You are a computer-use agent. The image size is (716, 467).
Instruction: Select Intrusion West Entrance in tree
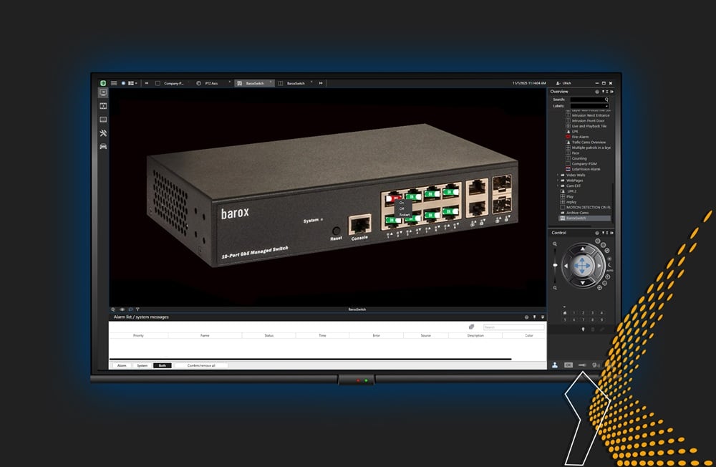[591, 115]
